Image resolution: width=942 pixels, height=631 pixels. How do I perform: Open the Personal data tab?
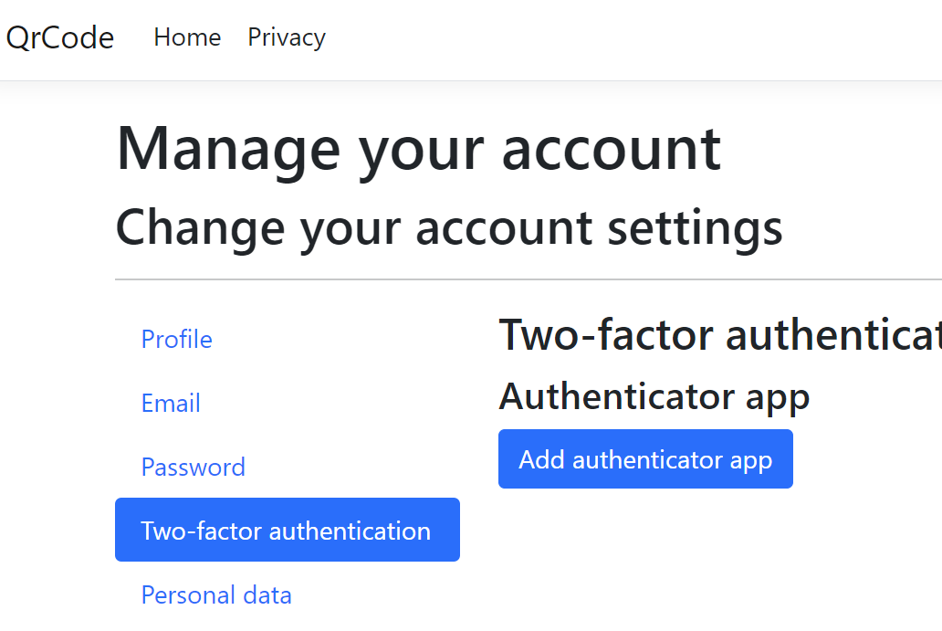pos(216,595)
